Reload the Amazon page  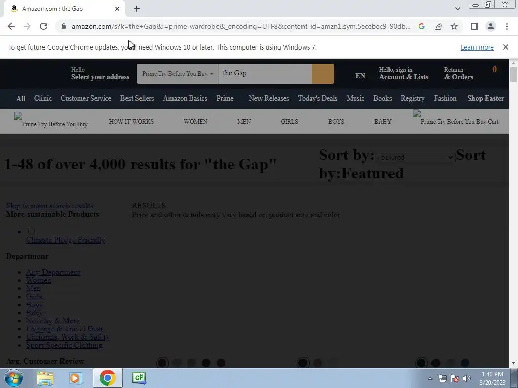[44, 26]
